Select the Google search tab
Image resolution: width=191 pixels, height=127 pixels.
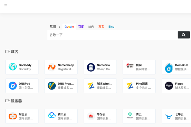[69, 27]
